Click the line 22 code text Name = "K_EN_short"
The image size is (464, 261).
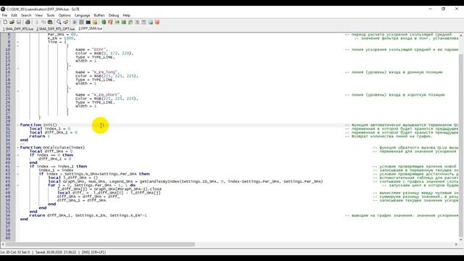(x=99, y=95)
